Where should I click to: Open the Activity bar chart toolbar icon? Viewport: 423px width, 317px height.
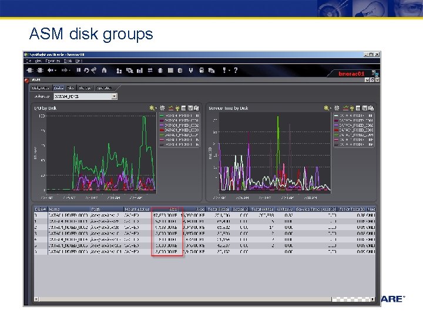[139, 70]
